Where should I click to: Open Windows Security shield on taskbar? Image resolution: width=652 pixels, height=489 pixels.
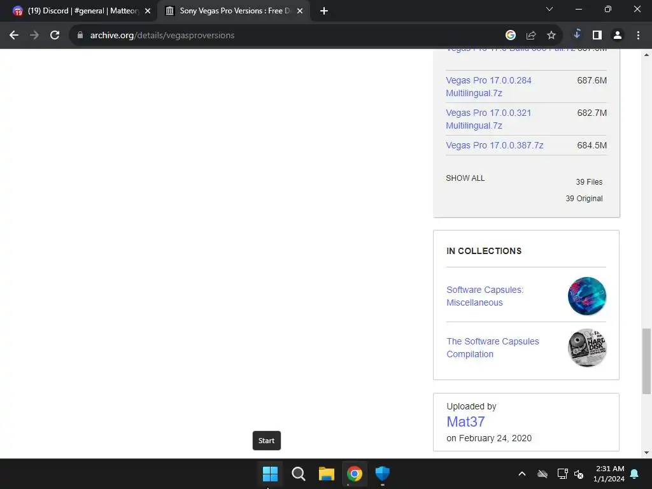[382, 474]
